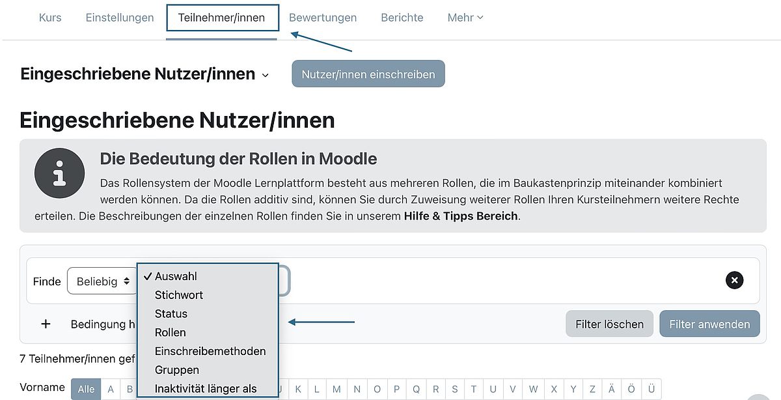
Task: Choose Status from the filter list
Action: [171, 314]
